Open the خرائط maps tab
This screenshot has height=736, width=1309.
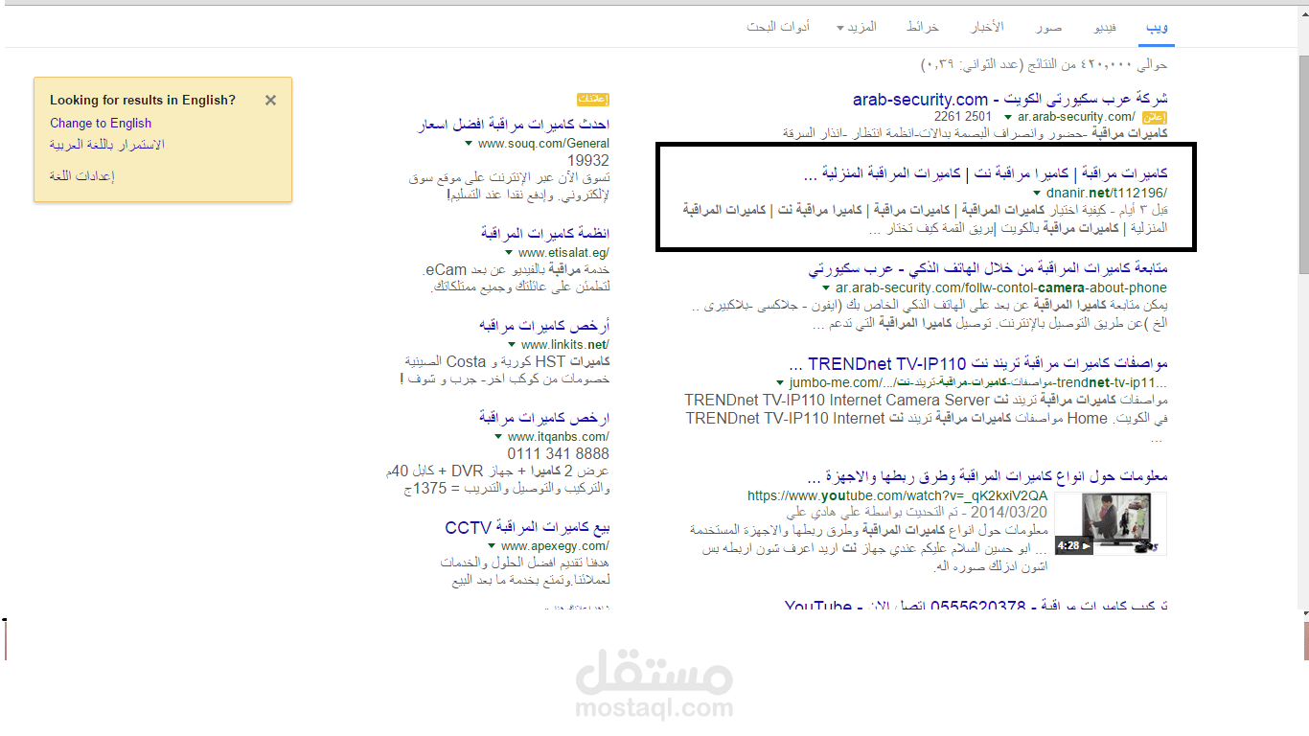(x=923, y=27)
